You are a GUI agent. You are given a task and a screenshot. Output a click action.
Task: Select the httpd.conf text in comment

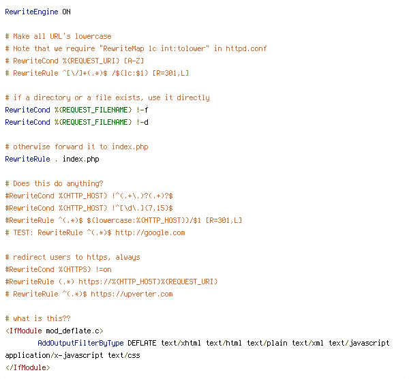[x=246, y=49]
